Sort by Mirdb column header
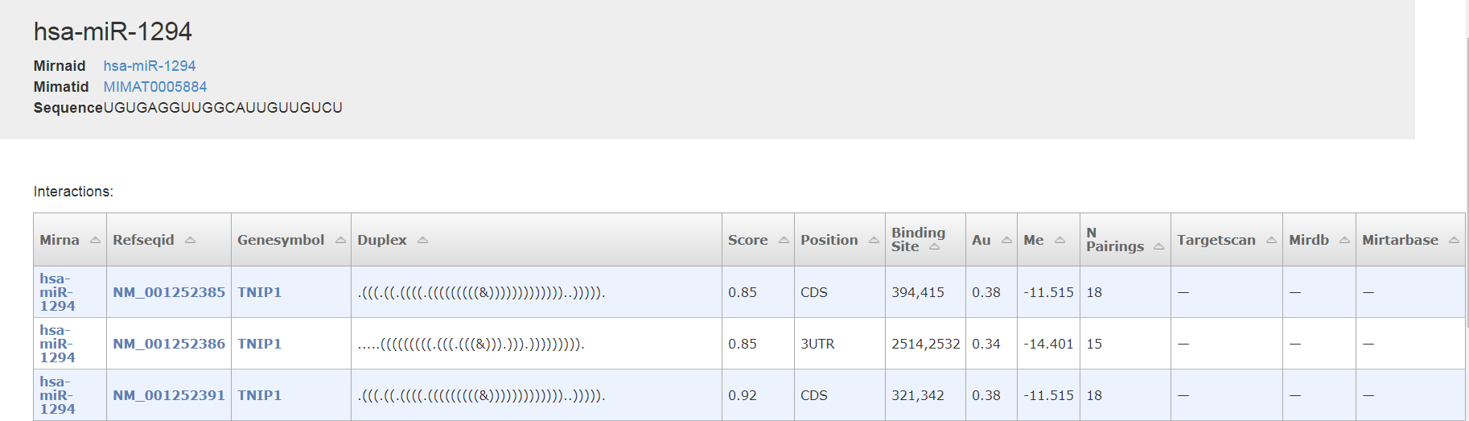 pos(1309,240)
